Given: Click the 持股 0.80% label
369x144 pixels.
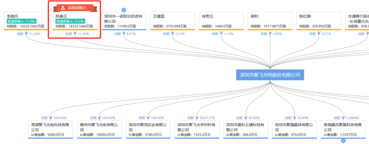Looking at the screenshot, I should (x=271, y=34).
